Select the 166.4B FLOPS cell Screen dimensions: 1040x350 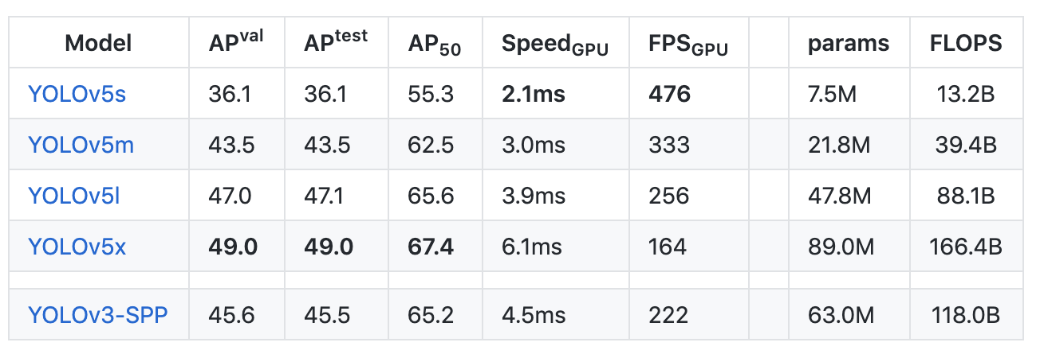[966, 247]
